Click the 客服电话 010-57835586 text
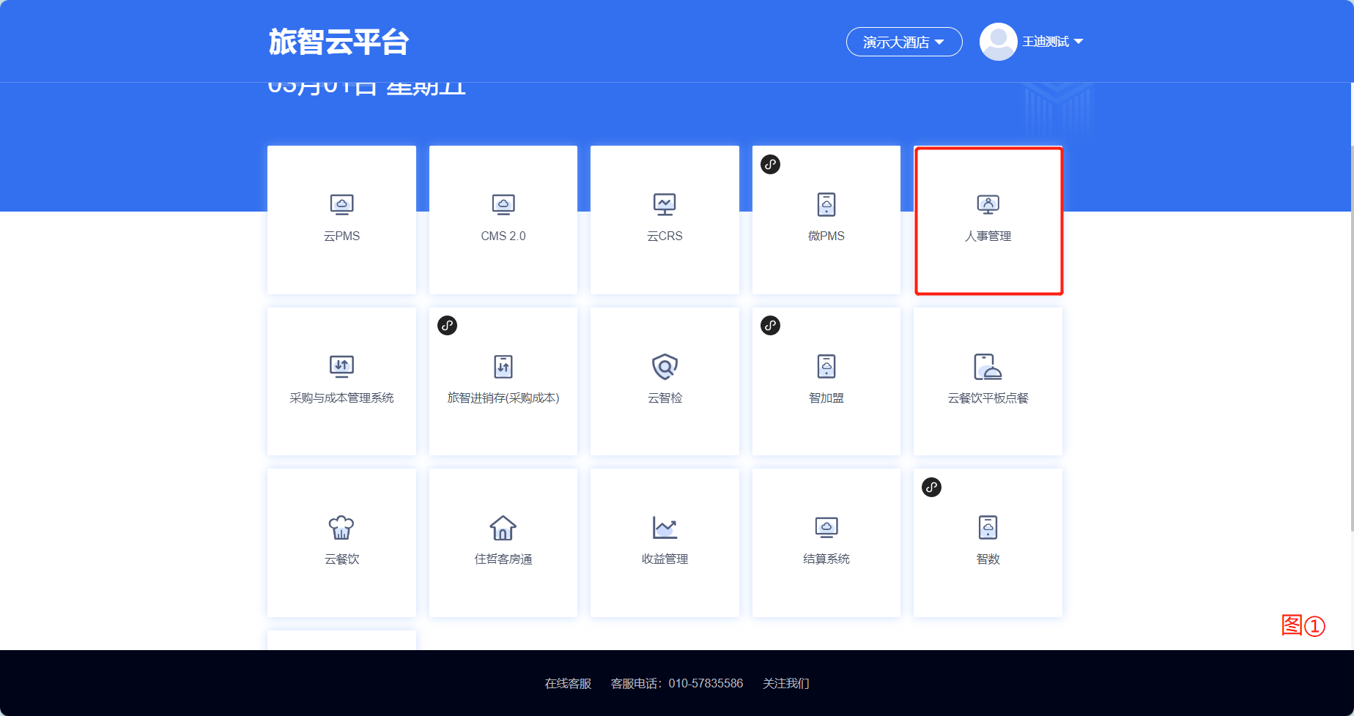This screenshot has height=716, width=1354. click(x=676, y=683)
